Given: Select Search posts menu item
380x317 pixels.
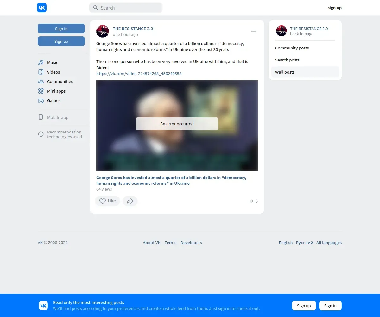Looking at the screenshot, I should point(305,60).
